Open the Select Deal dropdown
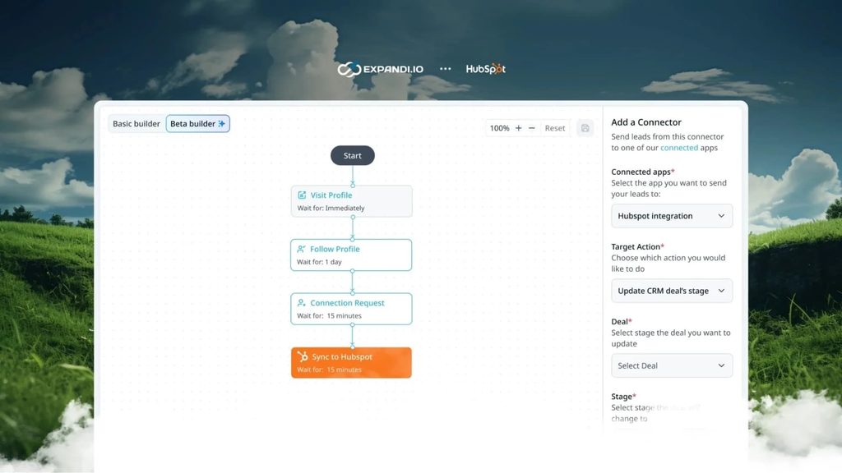Screen dimensions: 842x473 672,365
